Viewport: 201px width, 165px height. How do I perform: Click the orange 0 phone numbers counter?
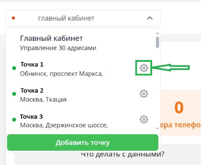[179, 108]
